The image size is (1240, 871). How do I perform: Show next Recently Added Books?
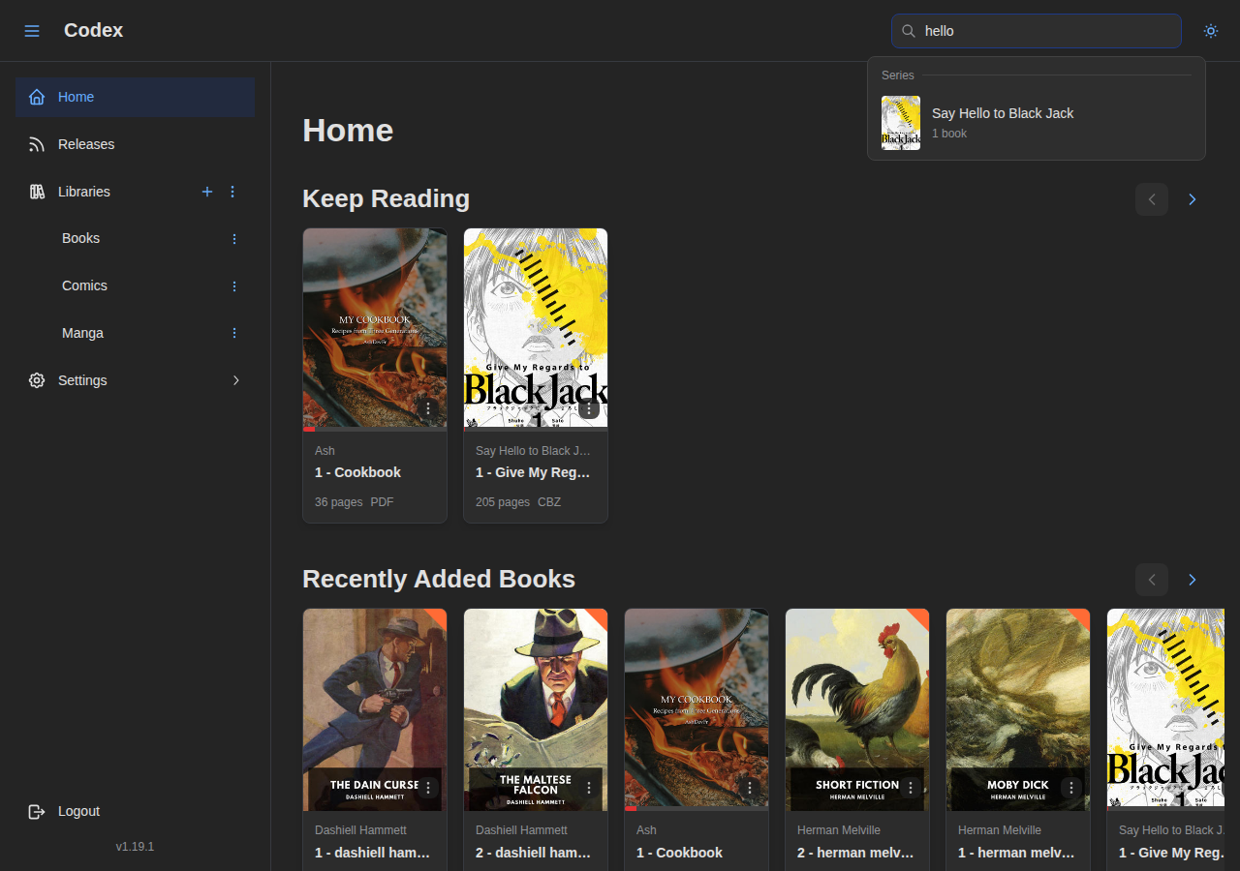[x=1193, y=580]
